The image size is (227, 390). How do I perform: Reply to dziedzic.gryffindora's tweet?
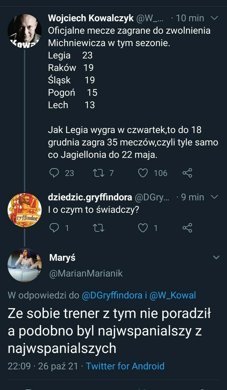click(55, 228)
